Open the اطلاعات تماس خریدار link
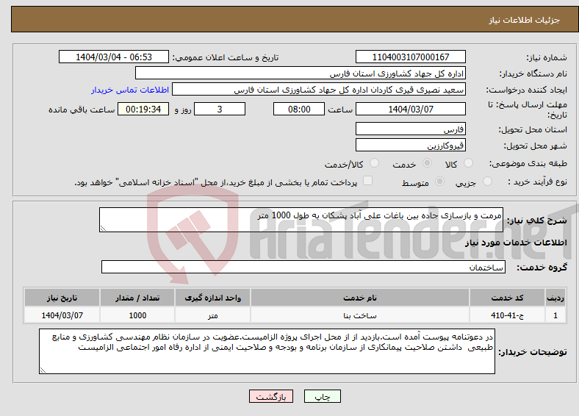579x416 pixels. pyautogui.click(x=130, y=90)
